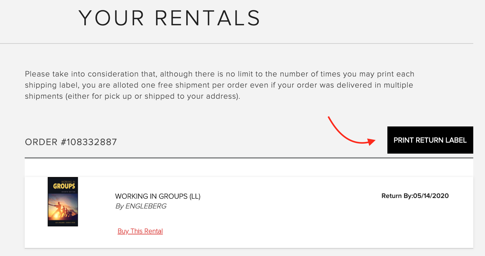Click the blank white strip above the rental card

[249, 167]
